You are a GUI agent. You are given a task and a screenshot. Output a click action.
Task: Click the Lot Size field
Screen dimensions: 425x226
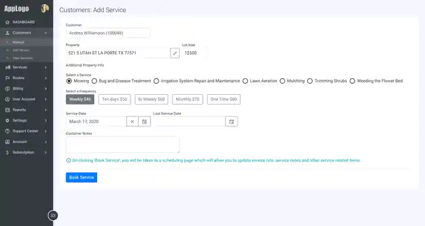click(194, 53)
